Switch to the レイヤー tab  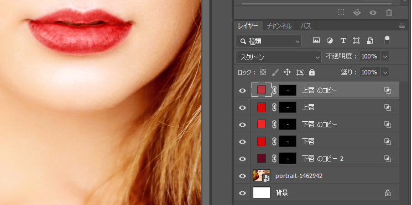[x=248, y=26]
